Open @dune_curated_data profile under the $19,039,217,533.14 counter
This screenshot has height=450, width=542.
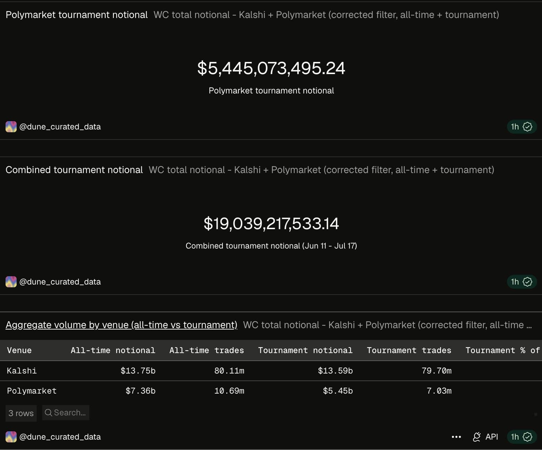click(x=60, y=282)
